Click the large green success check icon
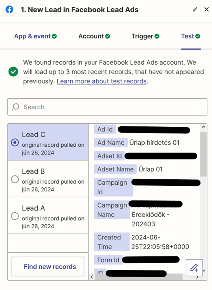This screenshot has height=290, width=212. click(13, 72)
